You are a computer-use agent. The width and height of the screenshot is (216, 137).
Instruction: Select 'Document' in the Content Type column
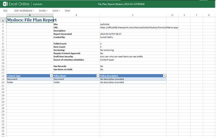(30, 79)
